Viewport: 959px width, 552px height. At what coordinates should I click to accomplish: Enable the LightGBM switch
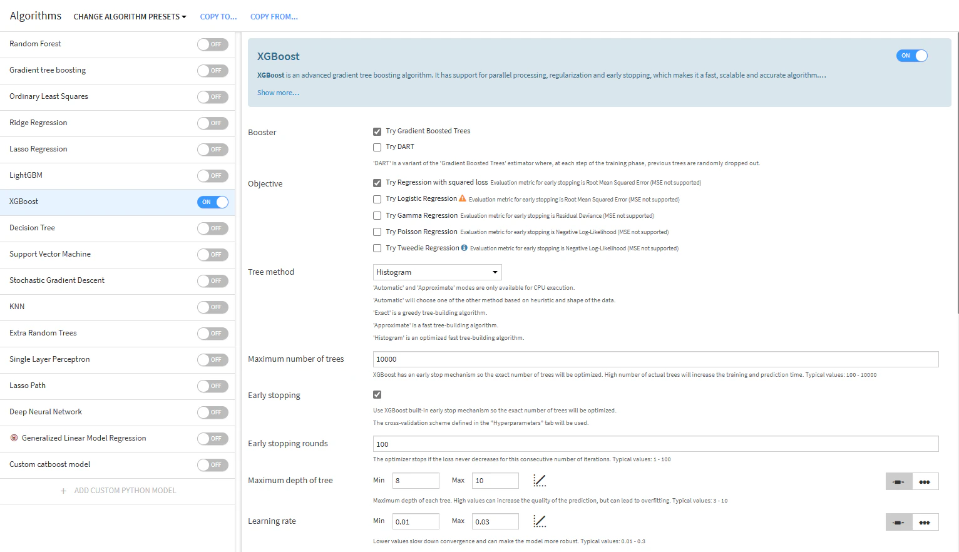click(x=213, y=176)
